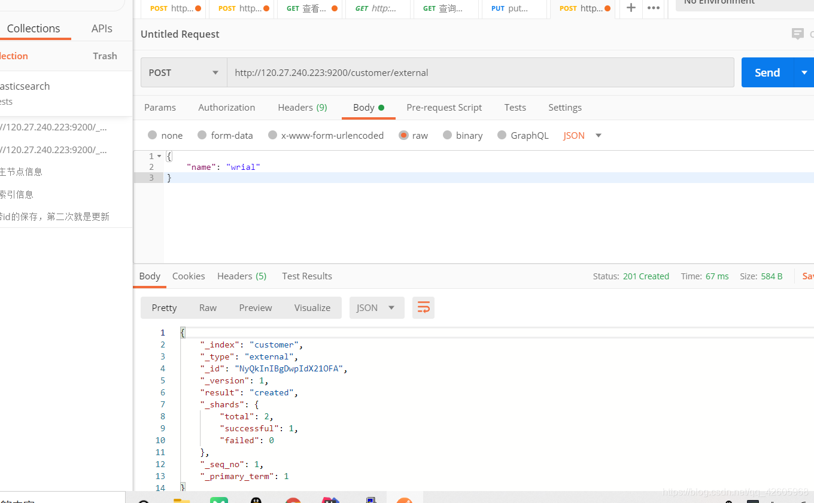Open the response Cookies tab
This screenshot has width=814, height=503.
189,276
